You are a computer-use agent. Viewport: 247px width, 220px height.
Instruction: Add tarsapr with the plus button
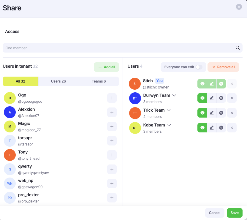coord(112,141)
